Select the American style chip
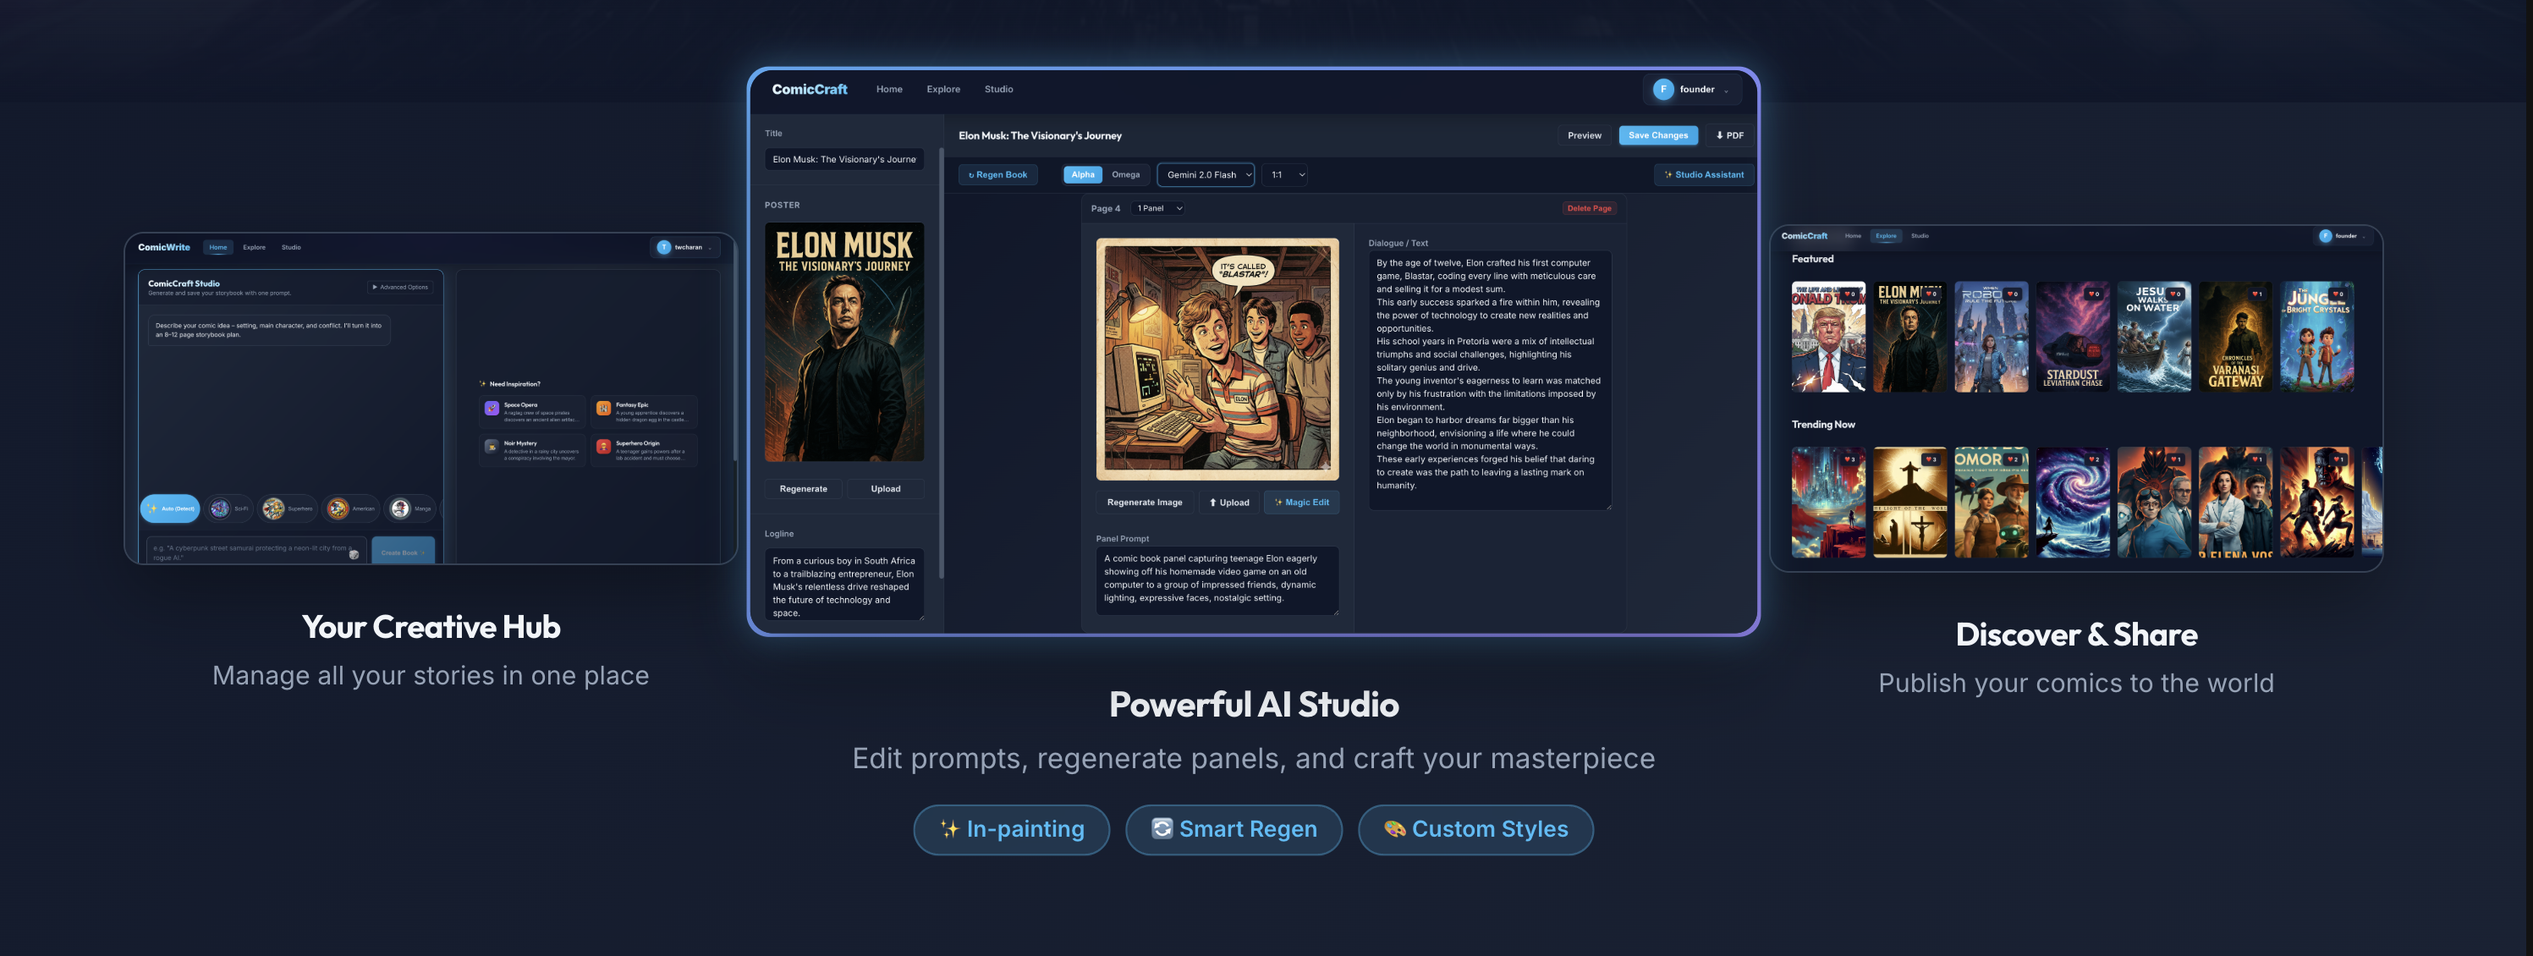 pyautogui.click(x=351, y=508)
